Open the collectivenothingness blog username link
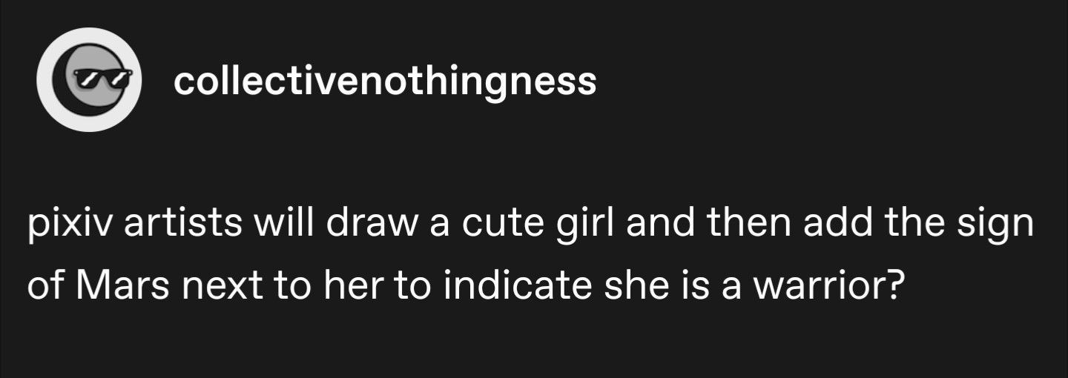The width and height of the screenshot is (1068, 378). point(385,81)
